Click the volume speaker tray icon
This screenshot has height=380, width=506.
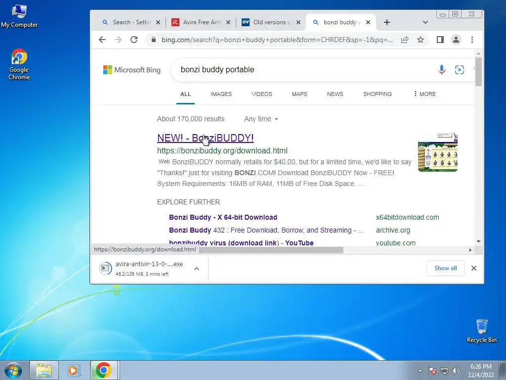tap(456, 371)
